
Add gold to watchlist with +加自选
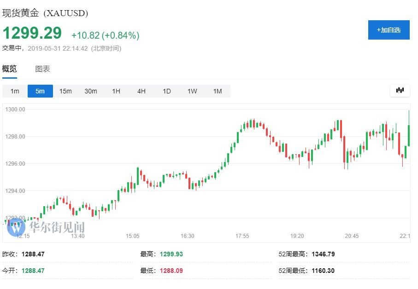pos(389,30)
